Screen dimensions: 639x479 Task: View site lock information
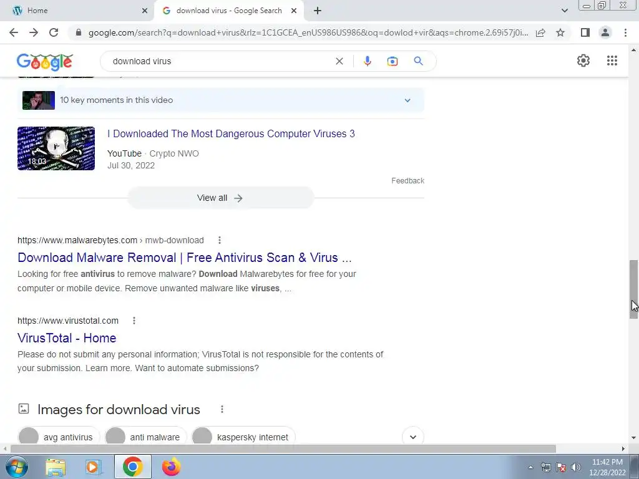79,32
